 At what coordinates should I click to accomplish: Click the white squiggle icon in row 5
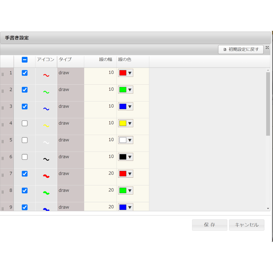point(46,143)
